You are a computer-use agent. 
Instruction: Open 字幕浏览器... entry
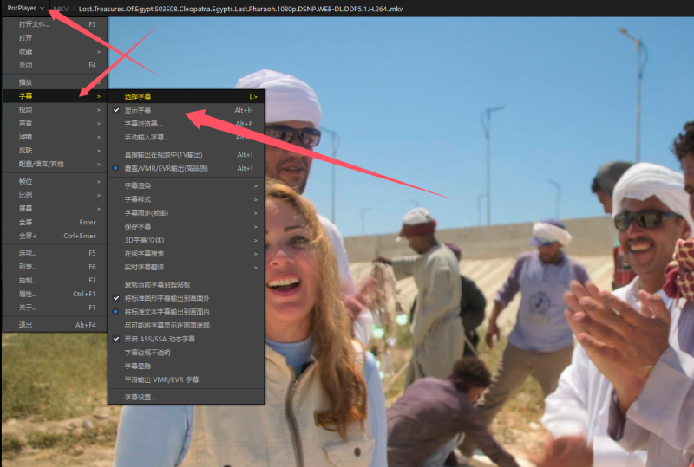click(x=143, y=124)
